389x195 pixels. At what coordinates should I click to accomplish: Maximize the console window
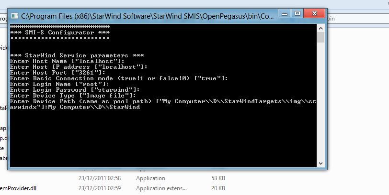[297, 13]
